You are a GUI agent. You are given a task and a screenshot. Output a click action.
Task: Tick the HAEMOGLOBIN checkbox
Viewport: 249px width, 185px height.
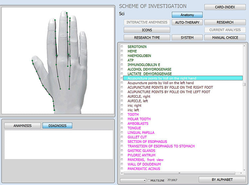coord(122,56)
